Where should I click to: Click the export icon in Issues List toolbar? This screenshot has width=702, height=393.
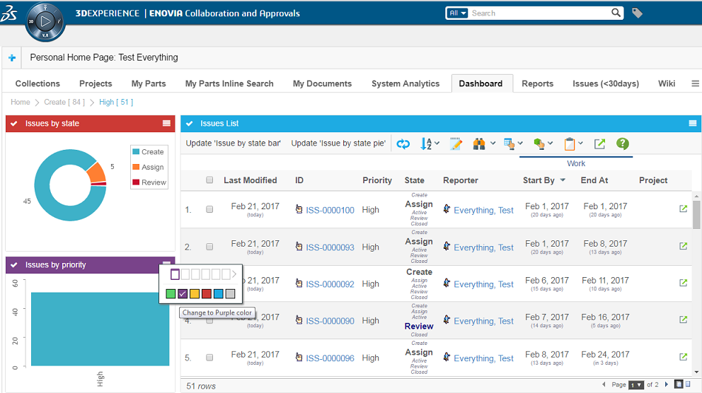[599, 143]
